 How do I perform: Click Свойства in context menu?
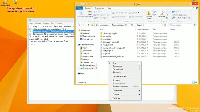click(x=125, y=98)
